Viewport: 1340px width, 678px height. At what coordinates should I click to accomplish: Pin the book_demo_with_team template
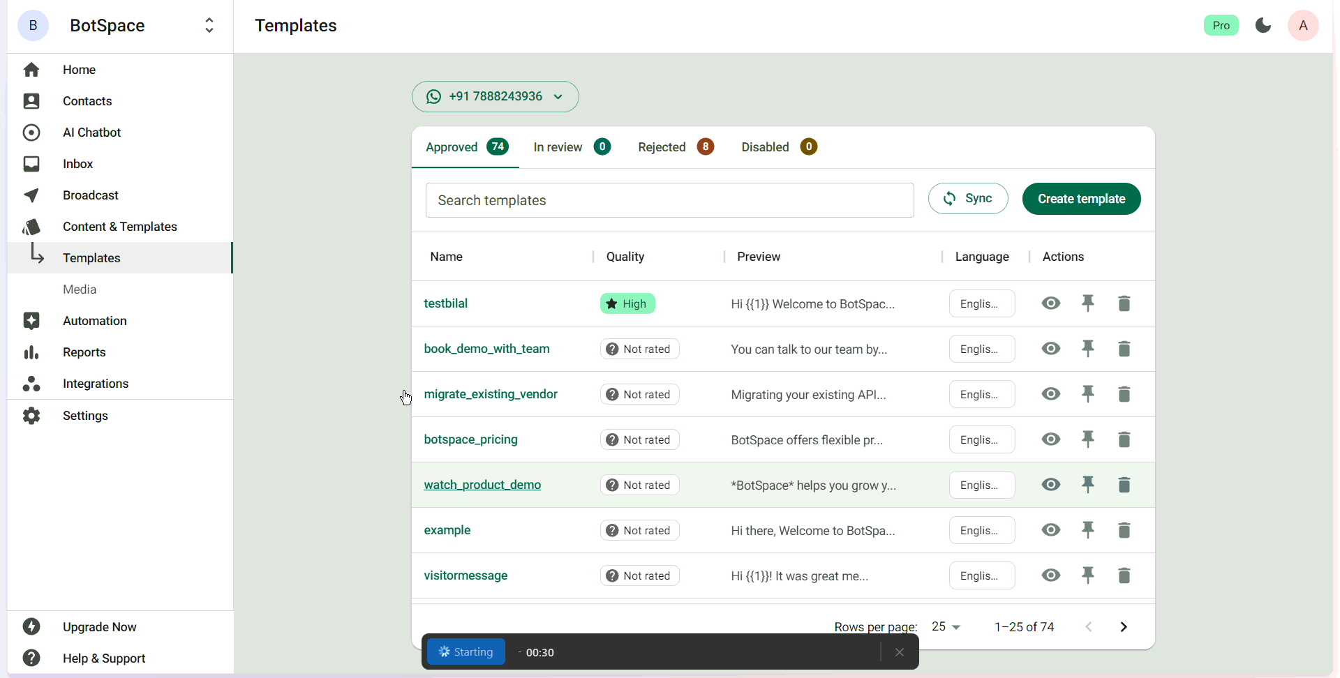1088,349
